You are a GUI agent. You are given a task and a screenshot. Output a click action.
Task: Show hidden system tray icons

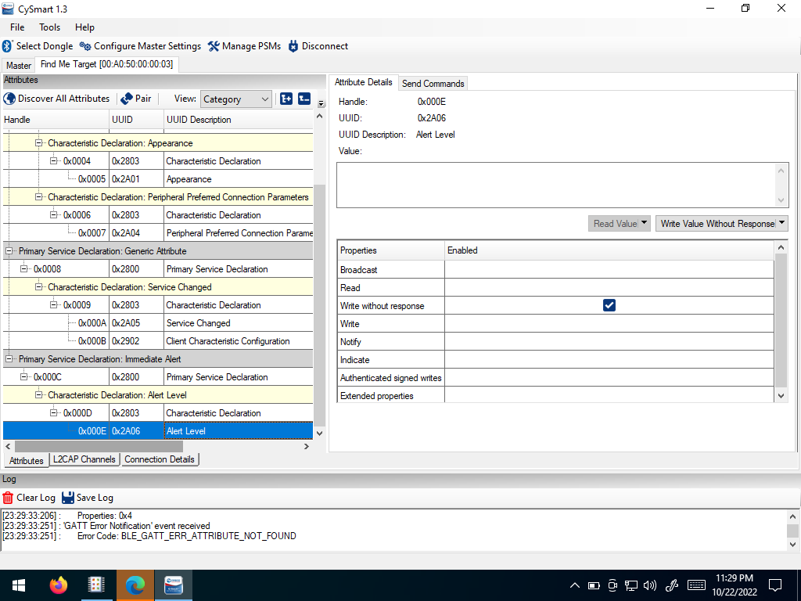575,585
